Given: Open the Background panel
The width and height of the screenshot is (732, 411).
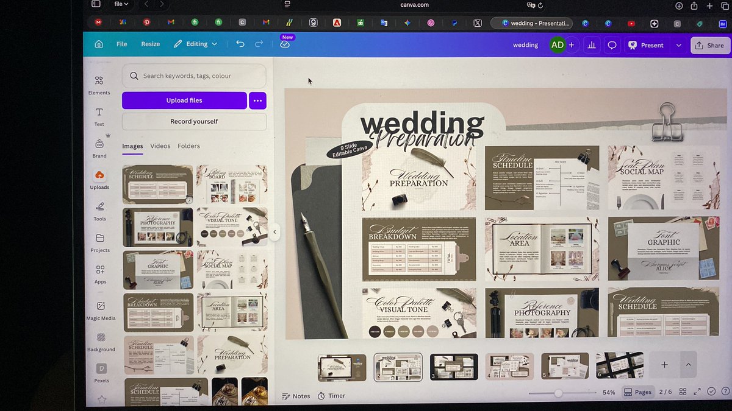Looking at the screenshot, I should [x=101, y=342].
